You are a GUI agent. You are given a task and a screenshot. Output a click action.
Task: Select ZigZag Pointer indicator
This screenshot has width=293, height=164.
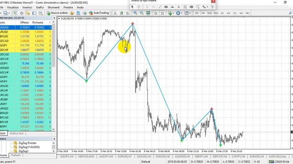[x=27, y=143]
